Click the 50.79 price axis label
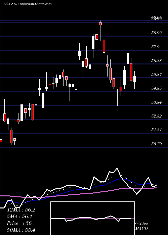168x235 pixels. [157, 144]
